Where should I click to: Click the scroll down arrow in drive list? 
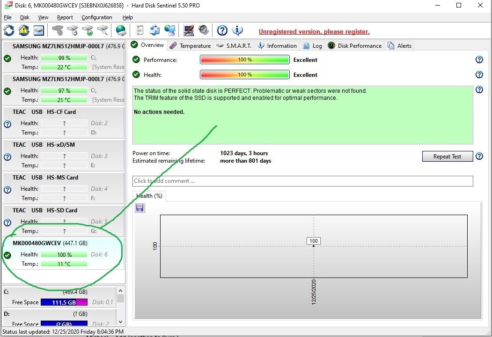[120, 322]
